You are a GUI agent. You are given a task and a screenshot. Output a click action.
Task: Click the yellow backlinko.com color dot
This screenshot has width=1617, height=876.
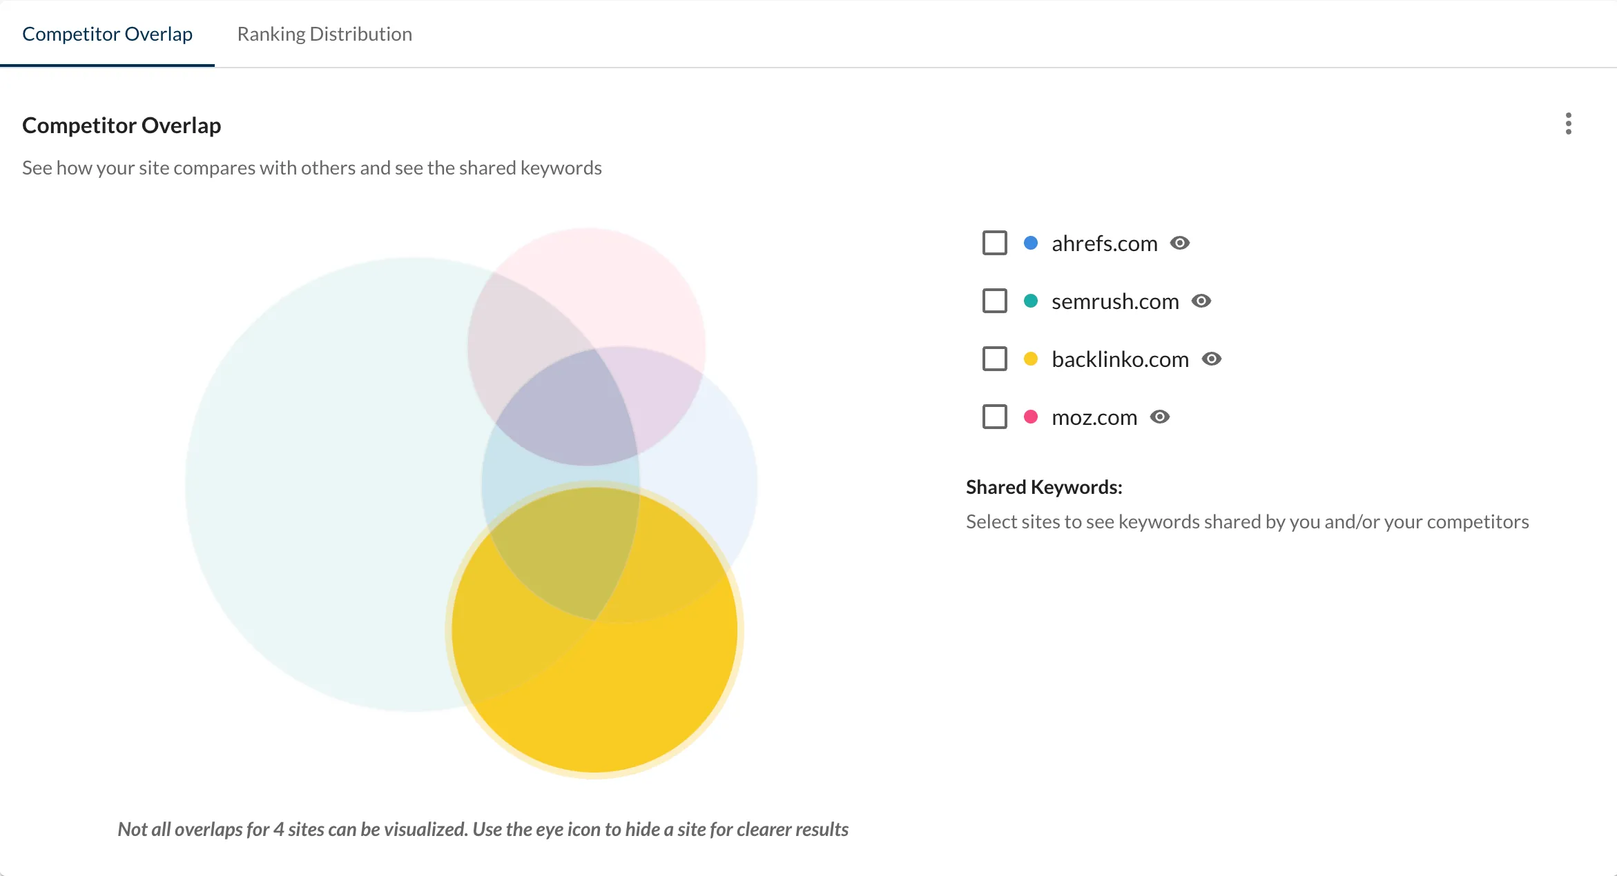pyautogui.click(x=1031, y=359)
